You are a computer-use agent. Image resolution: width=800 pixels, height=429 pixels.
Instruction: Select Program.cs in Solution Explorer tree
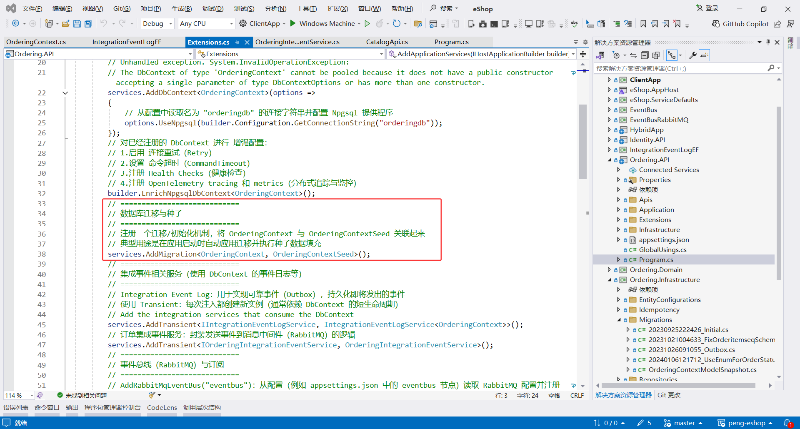click(x=656, y=260)
